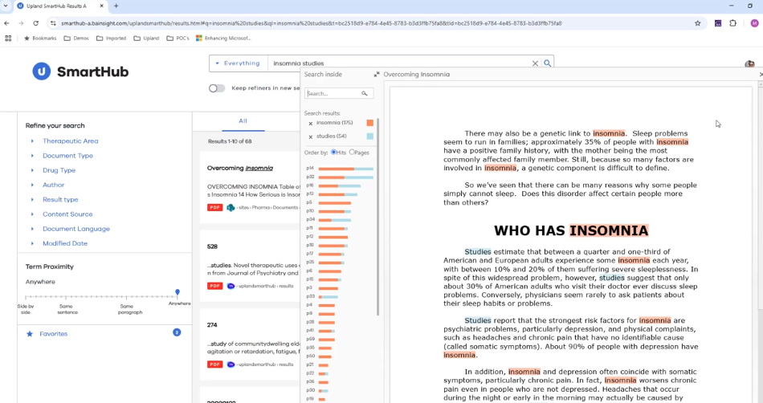The image size is (763, 403).
Task: Click the blue studies color swatch
Action: (369, 136)
